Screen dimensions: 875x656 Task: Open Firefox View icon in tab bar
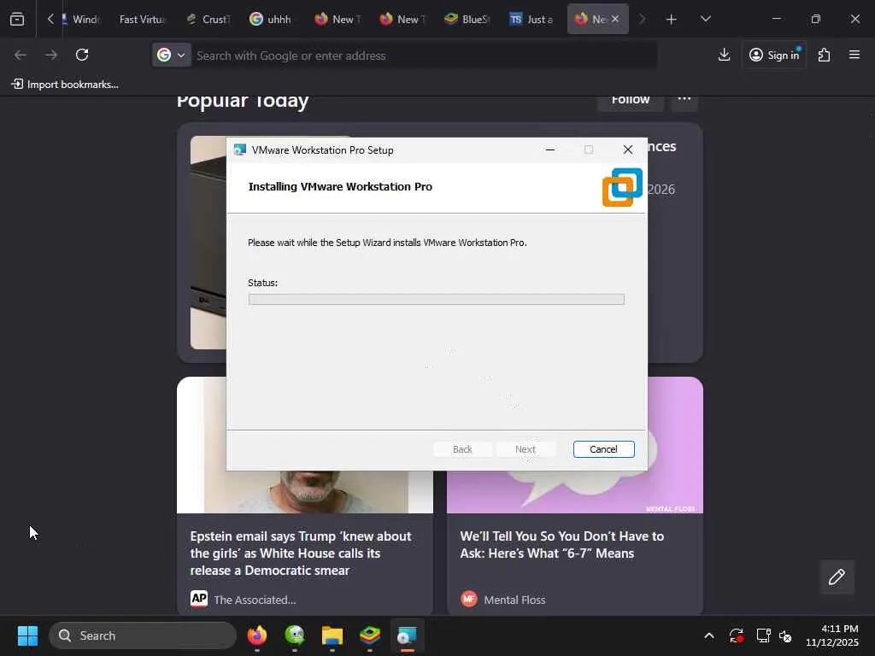[17, 19]
